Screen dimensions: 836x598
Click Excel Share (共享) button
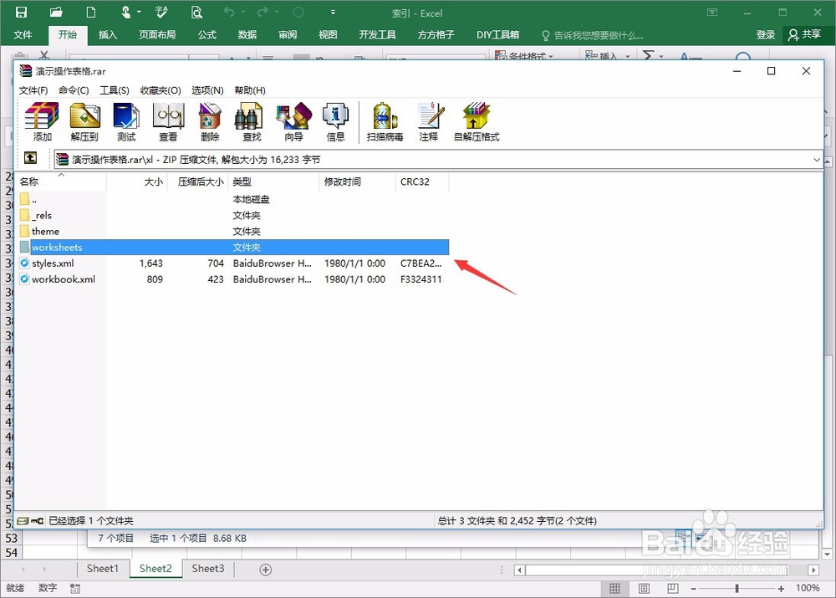click(x=804, y=34)
